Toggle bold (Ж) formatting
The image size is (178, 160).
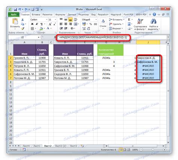click(x=32, y=24)
